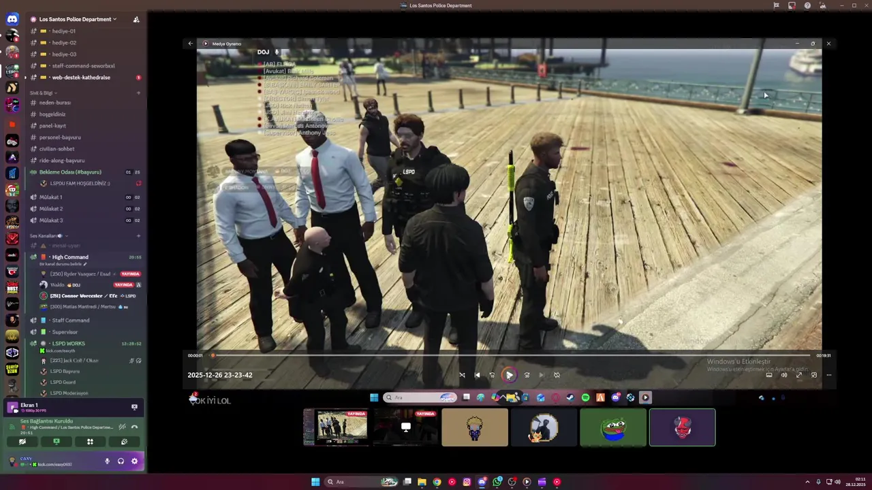
Task: Click Windows taskbar search box Ara
Action: 361,482
